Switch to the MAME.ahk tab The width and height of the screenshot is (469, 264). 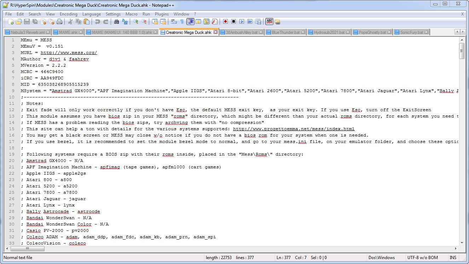pos(68,32)
